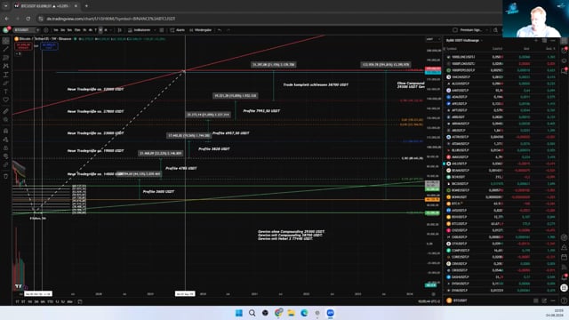Open chats panel in right sidebar
The height and width of the screenshot is (320, 569).
[x=564, y=70]
